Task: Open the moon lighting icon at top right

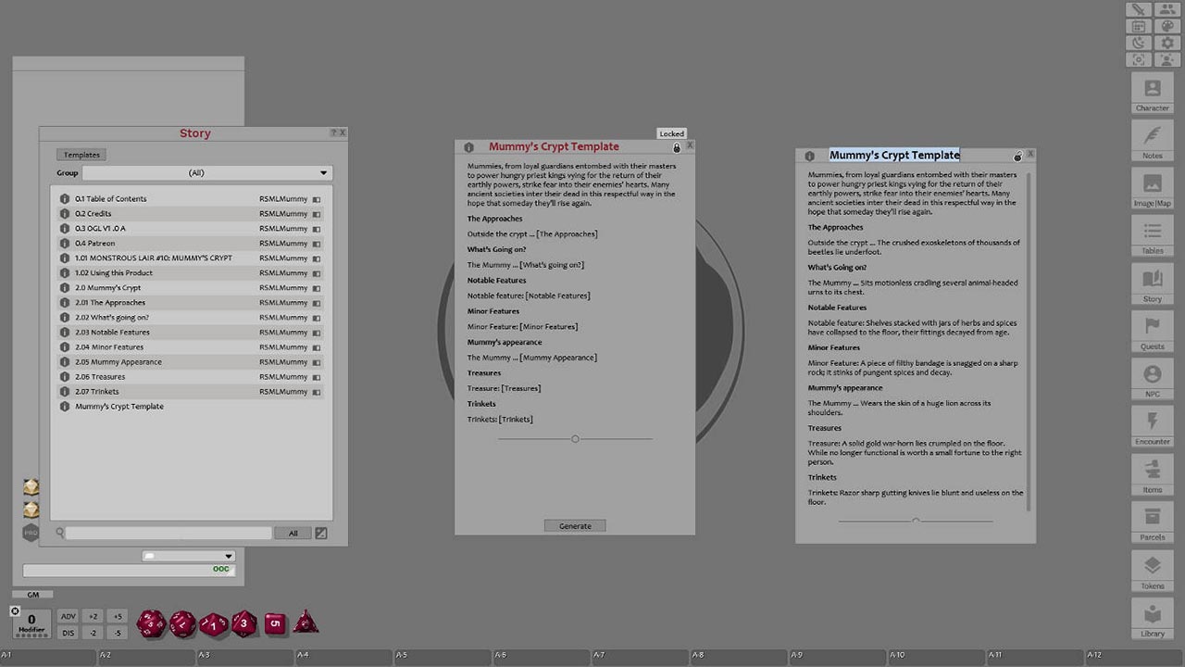Action: (x=1139, y=43)
